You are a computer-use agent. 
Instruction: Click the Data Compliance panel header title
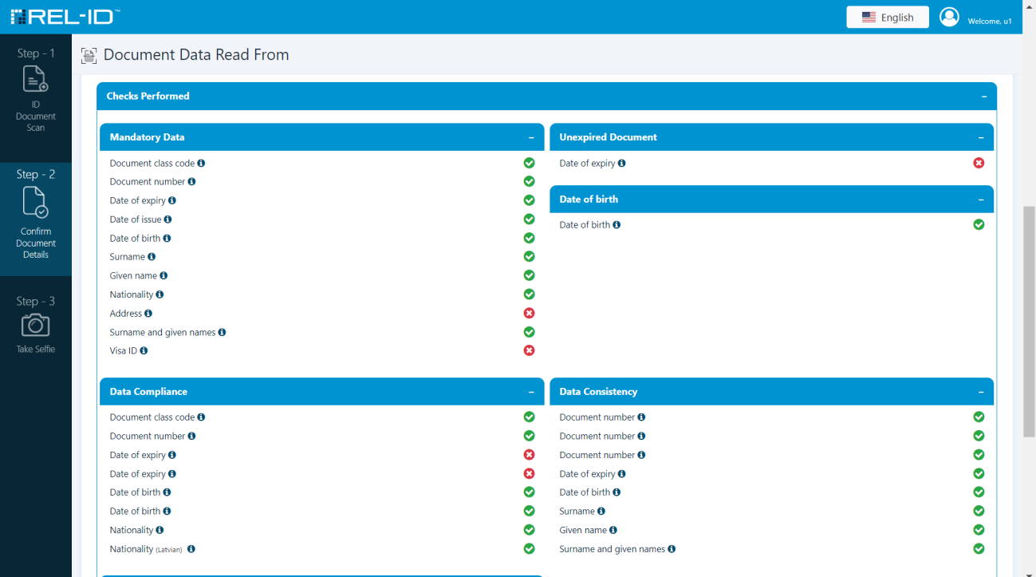(x=148, y=392)
